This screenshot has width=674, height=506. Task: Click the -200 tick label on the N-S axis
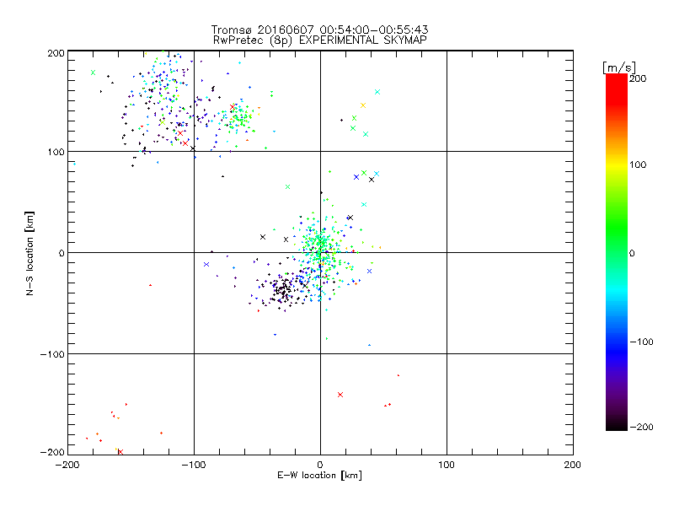coord(52,452)
